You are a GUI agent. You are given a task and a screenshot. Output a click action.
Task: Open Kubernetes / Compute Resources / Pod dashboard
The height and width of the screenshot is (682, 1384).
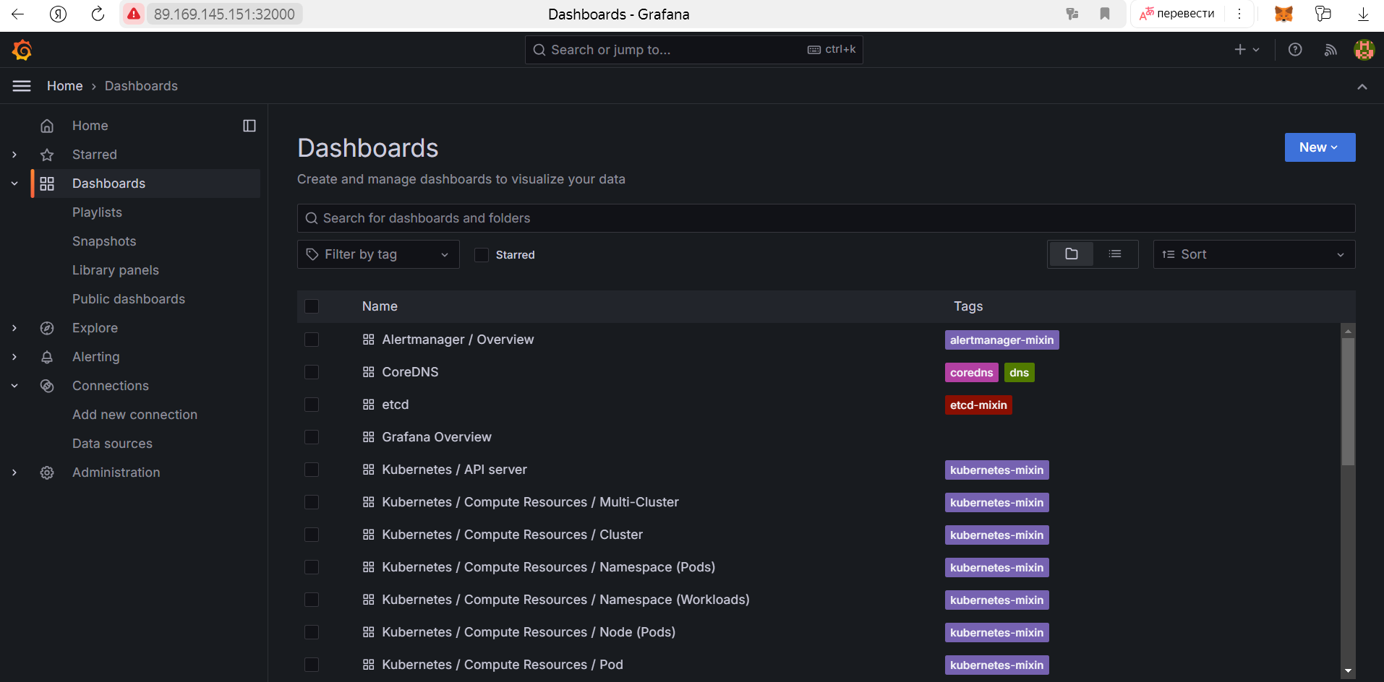(503, 665)
